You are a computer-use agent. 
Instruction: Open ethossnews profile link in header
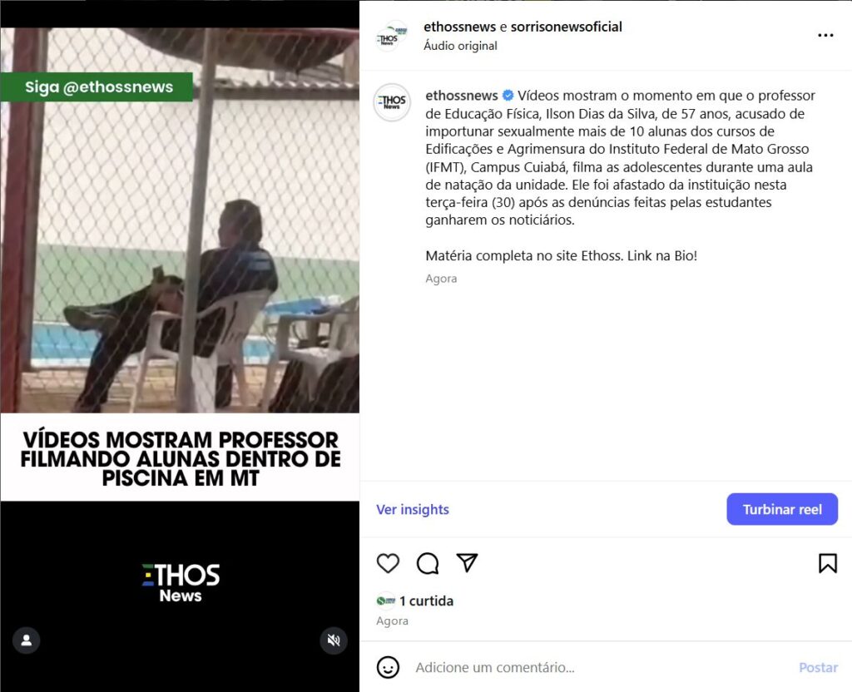(459, 27)
